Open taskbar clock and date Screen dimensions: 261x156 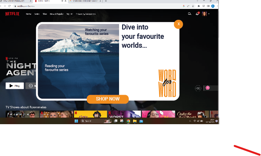point(210,121)
